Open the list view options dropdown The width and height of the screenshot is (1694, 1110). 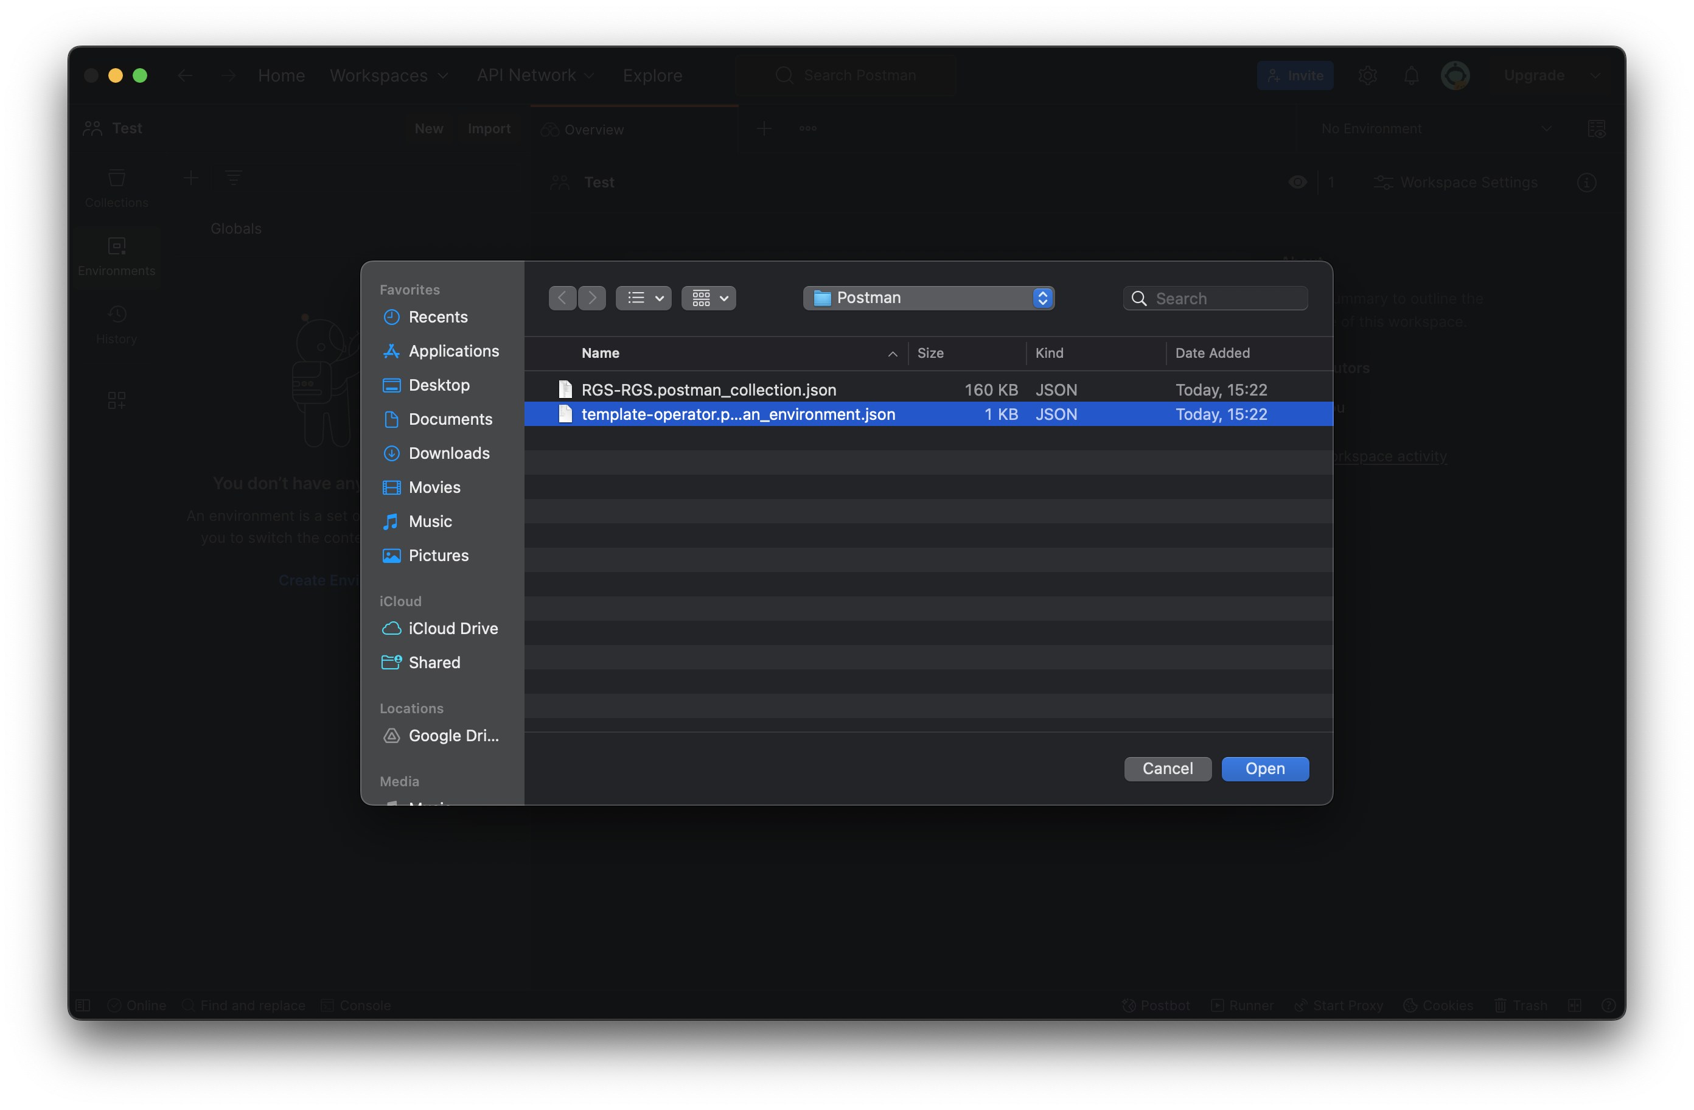tap(643, 298)
